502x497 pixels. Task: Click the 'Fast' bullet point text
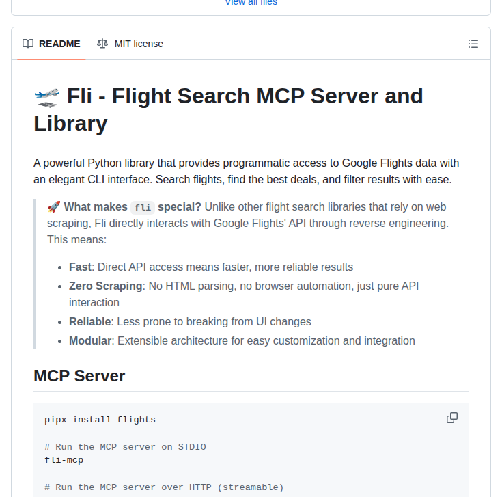(211, 267)
